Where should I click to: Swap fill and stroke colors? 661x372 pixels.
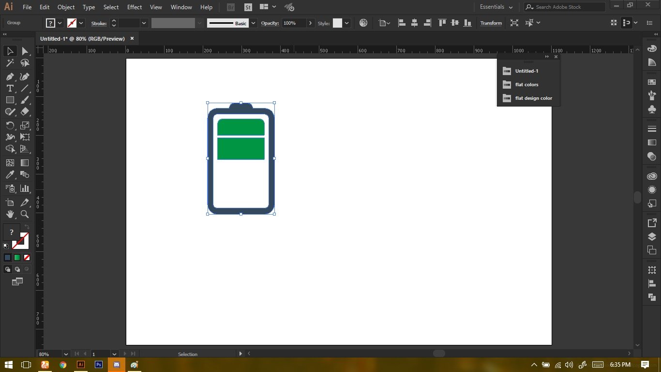[27, 227]
